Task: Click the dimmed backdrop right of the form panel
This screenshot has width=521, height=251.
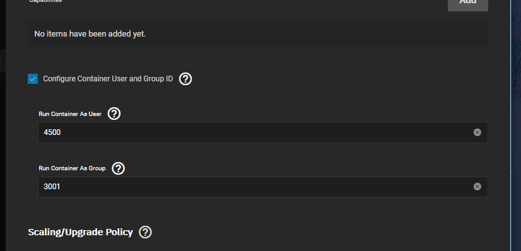Action: click(x=517, y=125)
